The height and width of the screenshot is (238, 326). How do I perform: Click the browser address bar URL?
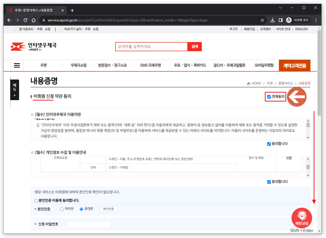pyautogui.click(x=127, y=20)
